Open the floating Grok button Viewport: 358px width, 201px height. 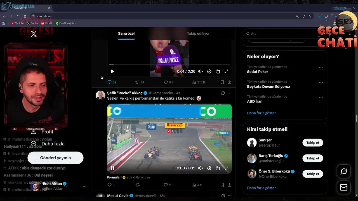click(x=344, y=171)
